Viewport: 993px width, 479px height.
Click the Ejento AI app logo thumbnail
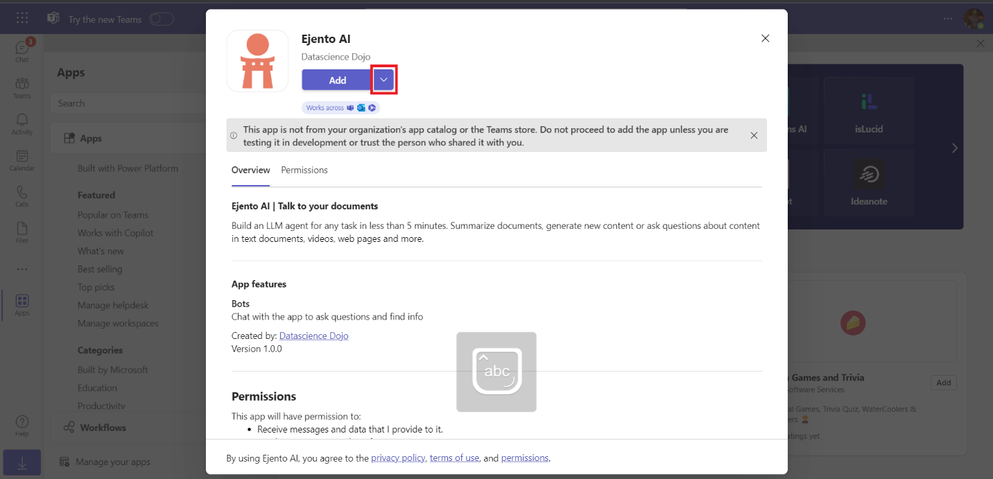click(257, 61)
